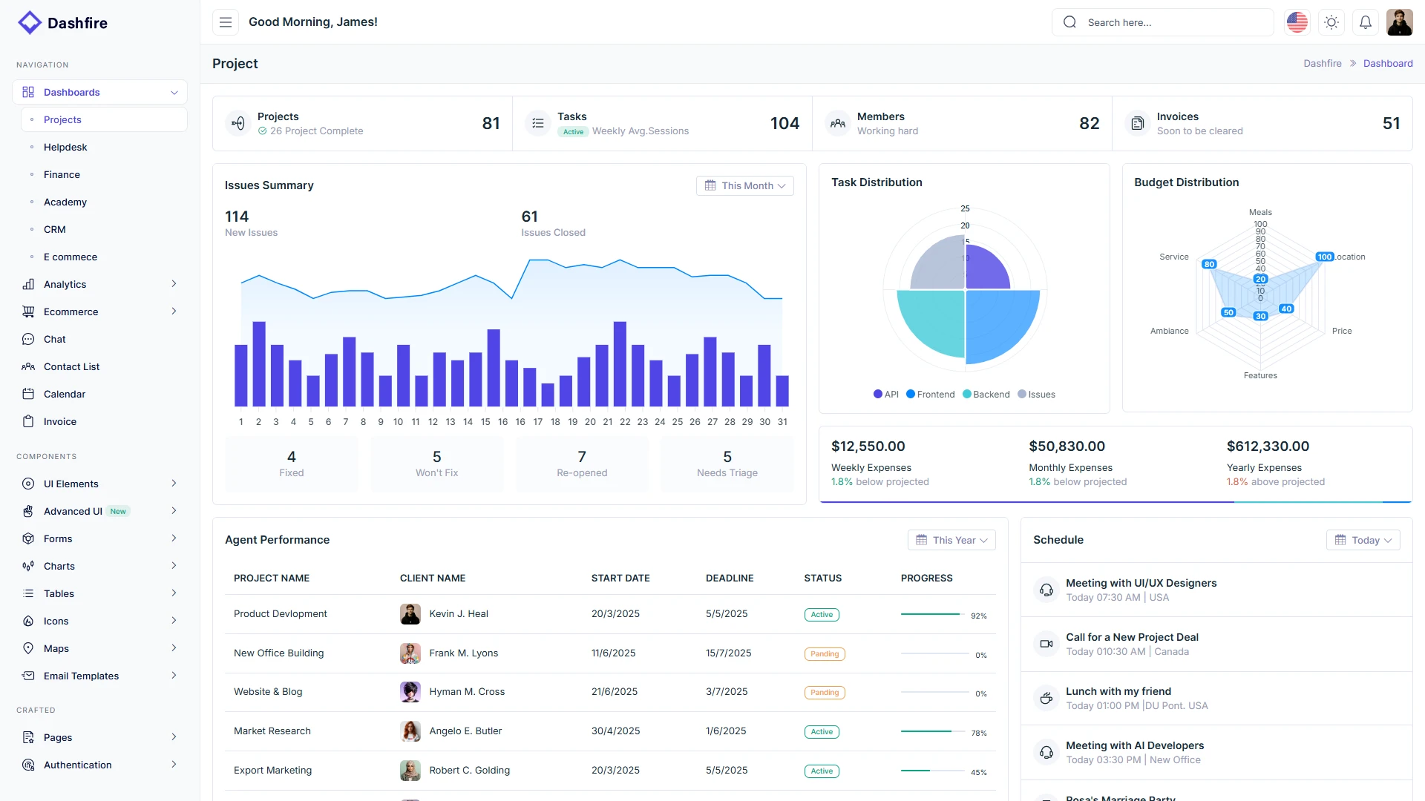Click the Dashboards grid icon

(28, 92)
